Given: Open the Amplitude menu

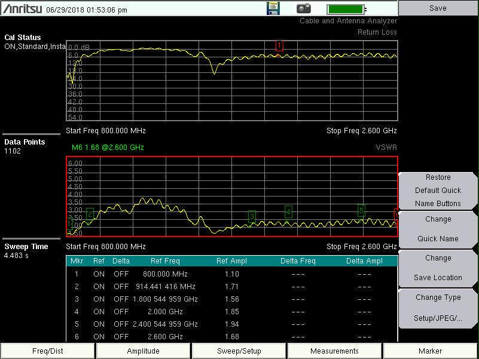Looking at the screenshot, I should 144,351.
